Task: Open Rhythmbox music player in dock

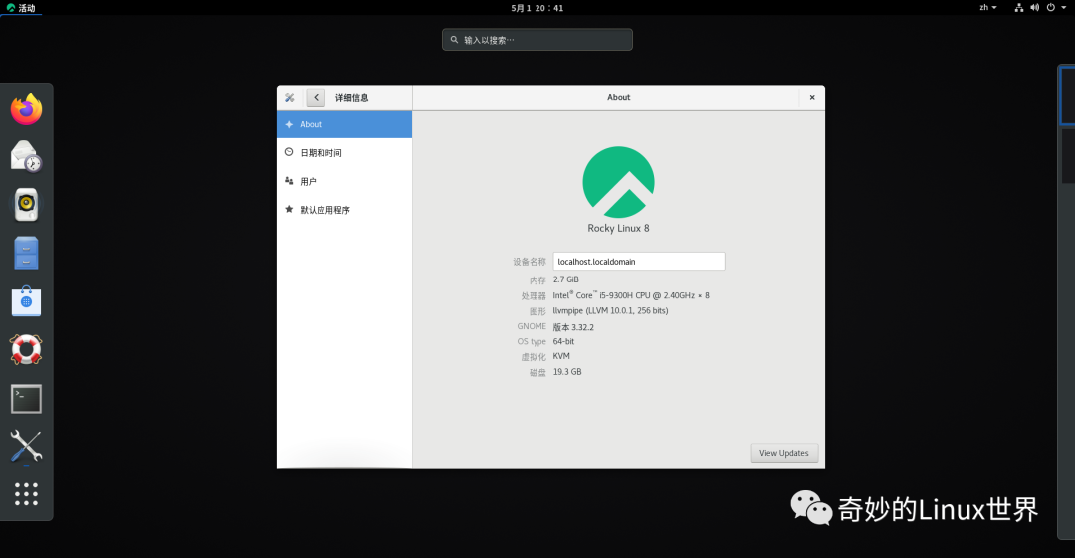Action: pyautogui.click(x=26, y=204)
